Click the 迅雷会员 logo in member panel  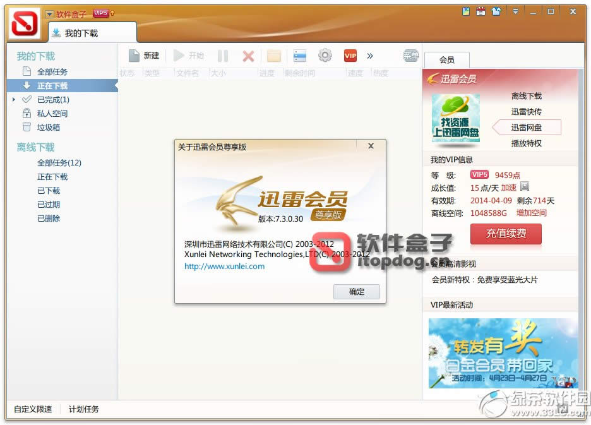[x=452, y=79]
